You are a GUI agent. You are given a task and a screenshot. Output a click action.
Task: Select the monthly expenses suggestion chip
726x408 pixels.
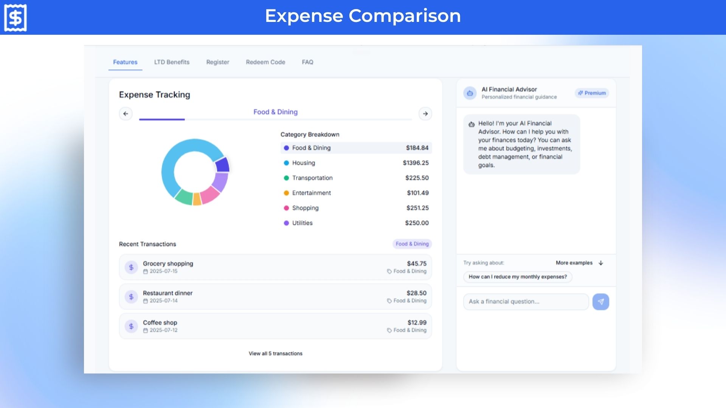coord(518,277)
